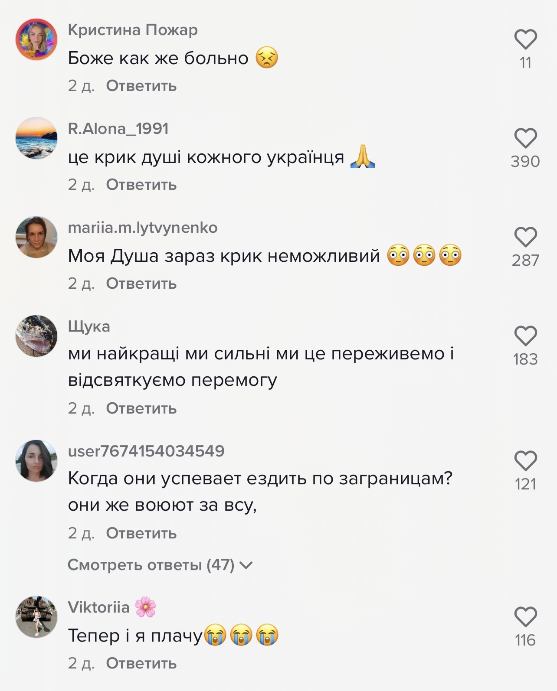Open the Щука username link
Image resolution: width=557 pixels, height=691 pixels.
[x=89, y=326]
